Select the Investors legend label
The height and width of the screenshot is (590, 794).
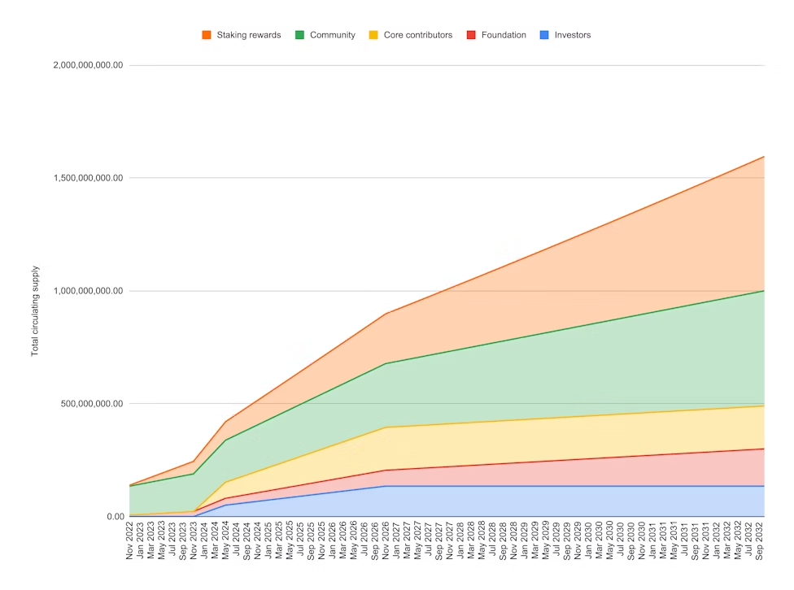[572, 35]
